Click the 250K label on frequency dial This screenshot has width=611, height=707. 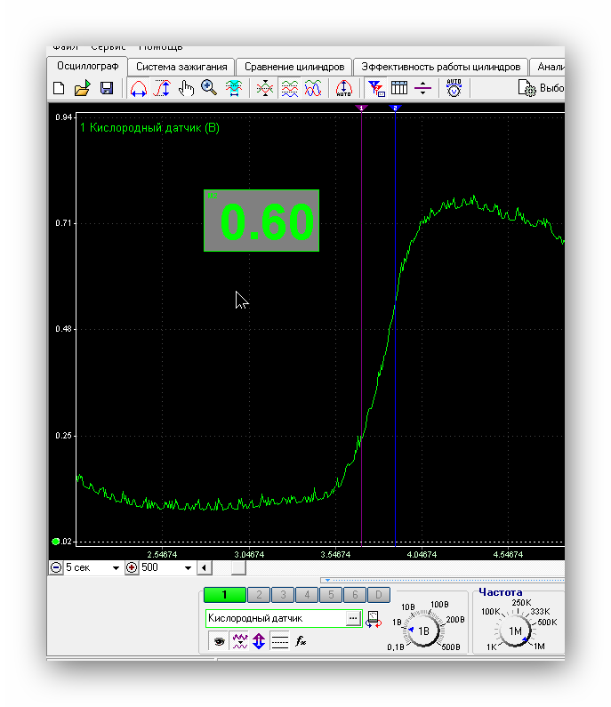click(521, 602)
